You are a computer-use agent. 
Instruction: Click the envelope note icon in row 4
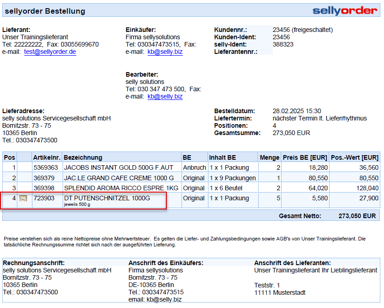[23, 198]
